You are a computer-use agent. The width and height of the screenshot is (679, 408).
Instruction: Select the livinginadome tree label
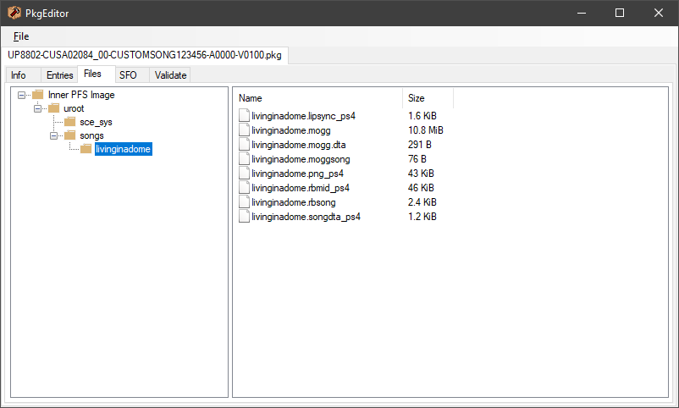pos(124,149)
